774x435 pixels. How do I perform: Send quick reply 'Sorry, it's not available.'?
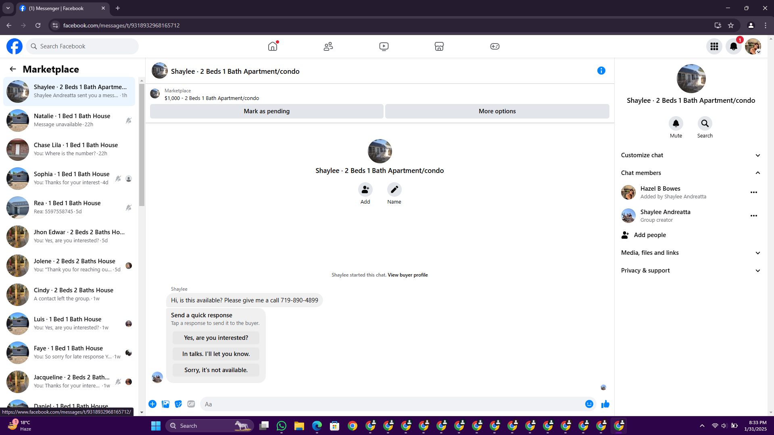216,370
